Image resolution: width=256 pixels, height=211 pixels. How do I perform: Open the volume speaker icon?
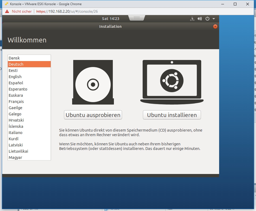(x=200, y=19)
